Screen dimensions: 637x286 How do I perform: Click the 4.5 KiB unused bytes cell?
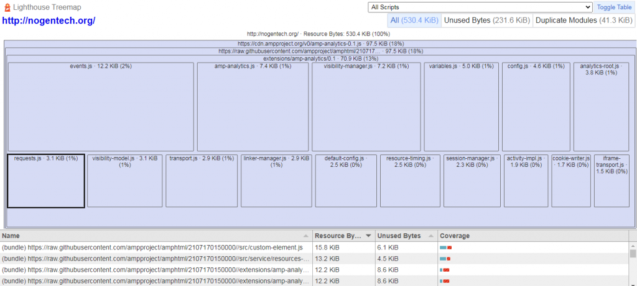pyautogui.click(x=406, y=259)
